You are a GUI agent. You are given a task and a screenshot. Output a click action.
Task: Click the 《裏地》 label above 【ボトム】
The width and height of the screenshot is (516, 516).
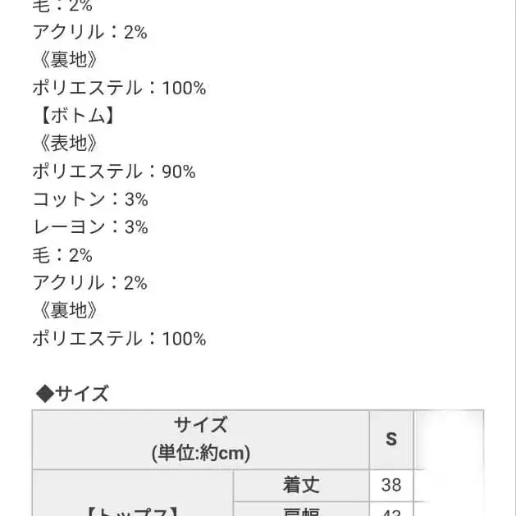click(66, 60)
